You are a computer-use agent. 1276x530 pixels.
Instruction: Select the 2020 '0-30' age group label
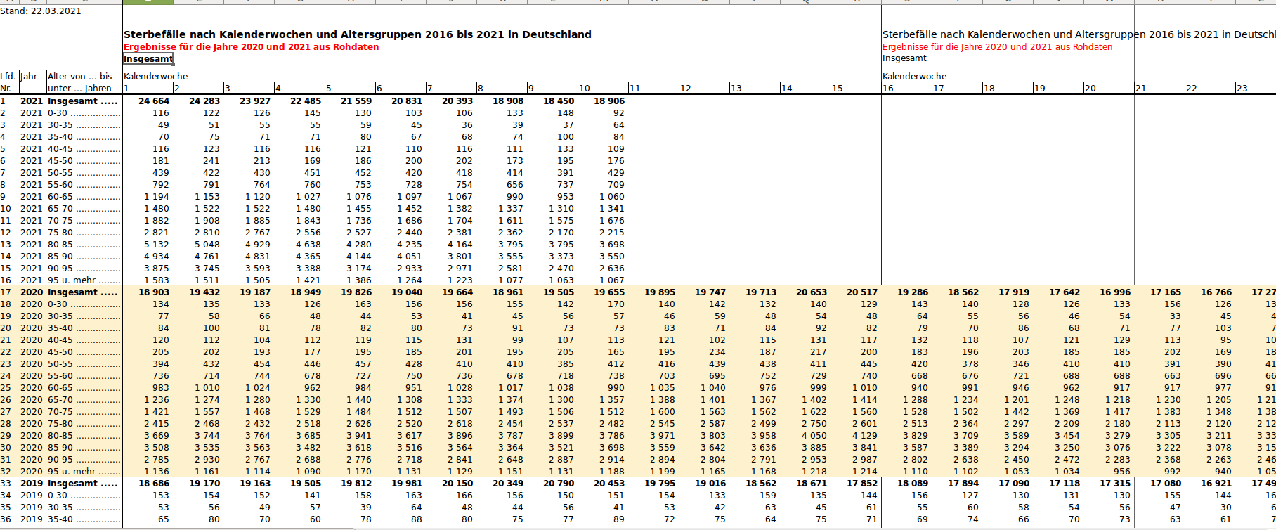[x=84, y=304]
